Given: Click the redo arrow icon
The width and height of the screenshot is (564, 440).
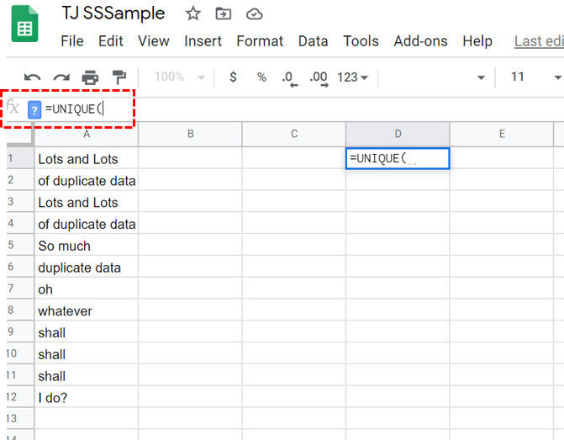Looking at the screenshot, I should pyautogui.click(x=61, y=77).
